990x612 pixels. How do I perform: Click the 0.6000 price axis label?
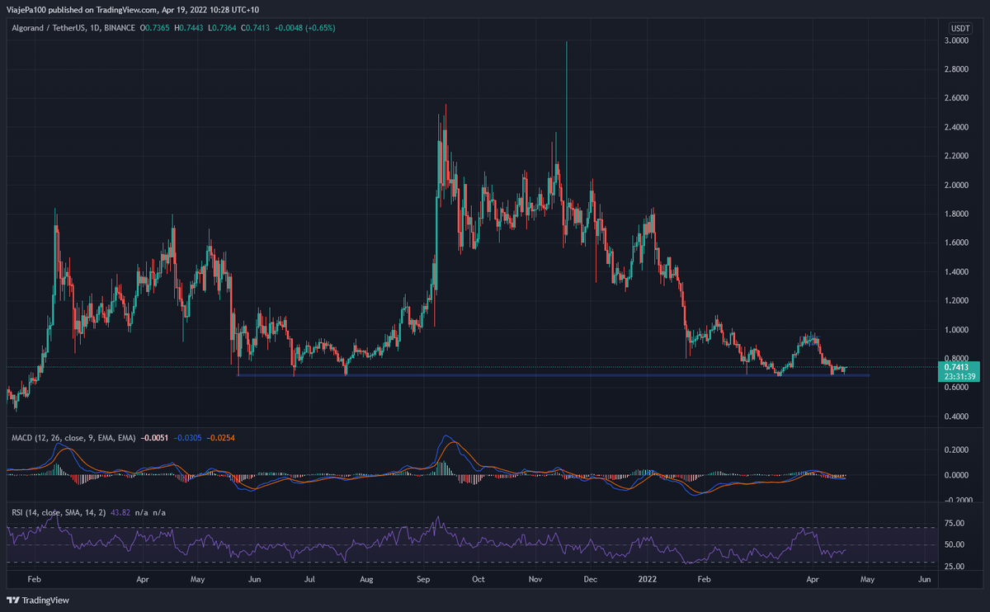[x=957, y=388]
